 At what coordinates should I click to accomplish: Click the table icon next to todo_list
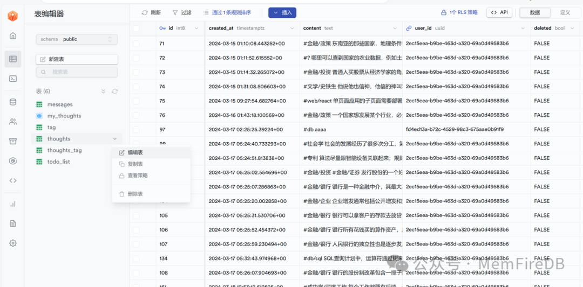coord(39,162)
